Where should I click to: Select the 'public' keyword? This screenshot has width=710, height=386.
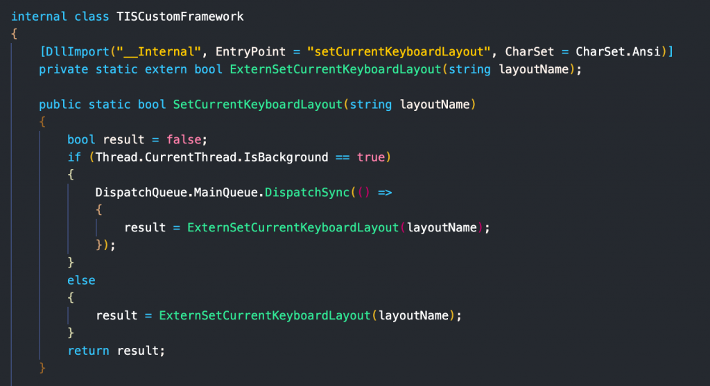60,105
